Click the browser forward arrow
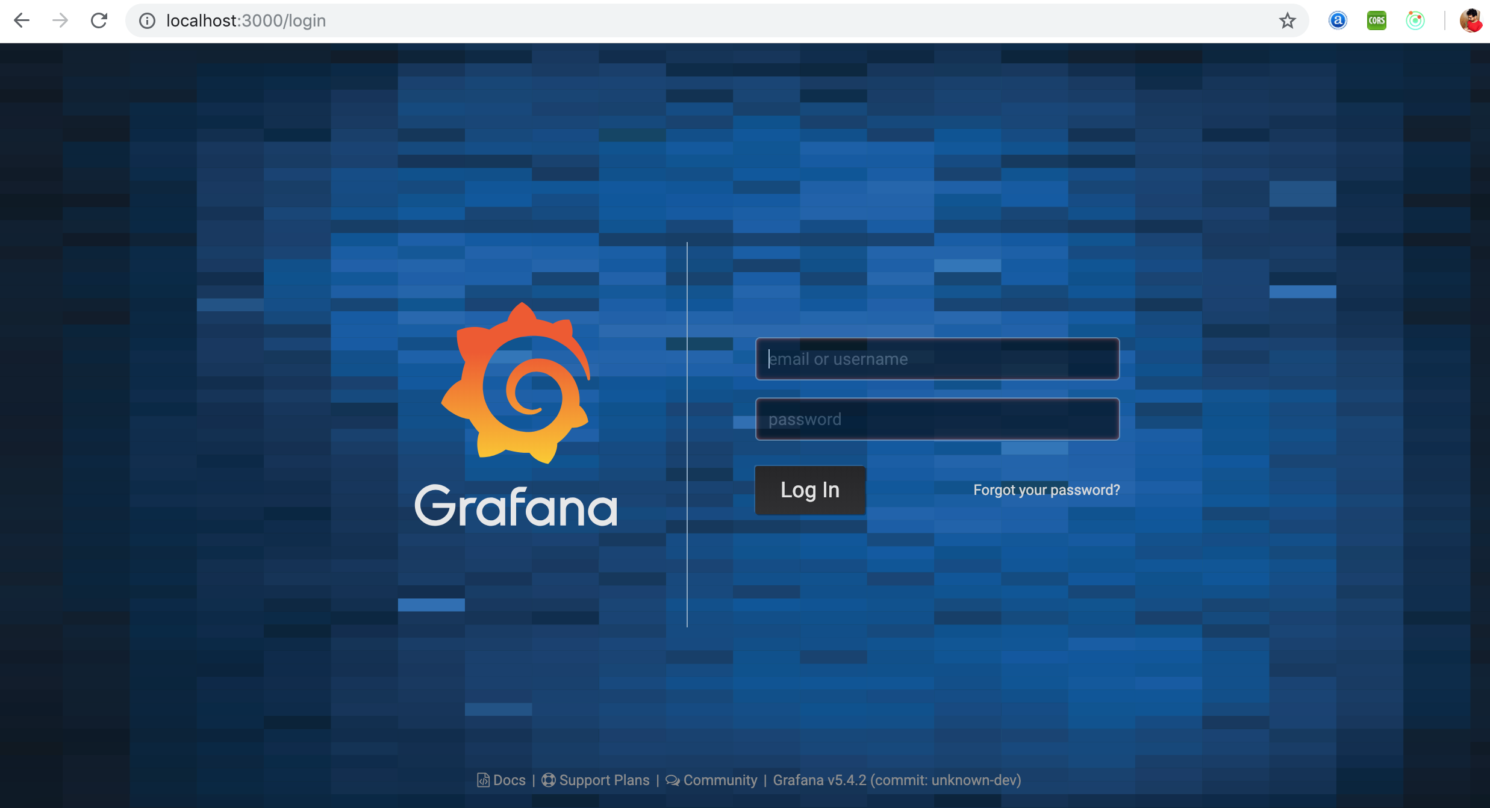The image size is (1490, 808). (x=60, y=20)
